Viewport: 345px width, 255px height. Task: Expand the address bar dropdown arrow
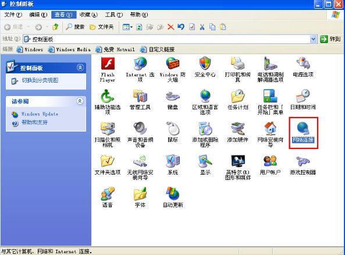pos(314,39)
